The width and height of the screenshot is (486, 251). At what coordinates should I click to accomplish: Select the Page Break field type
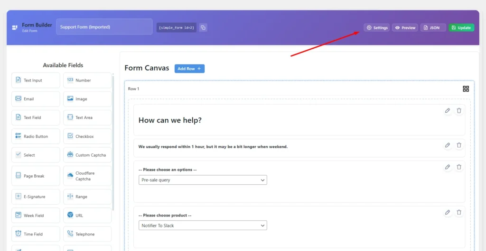pyautogui.click(x=36, y=176)
